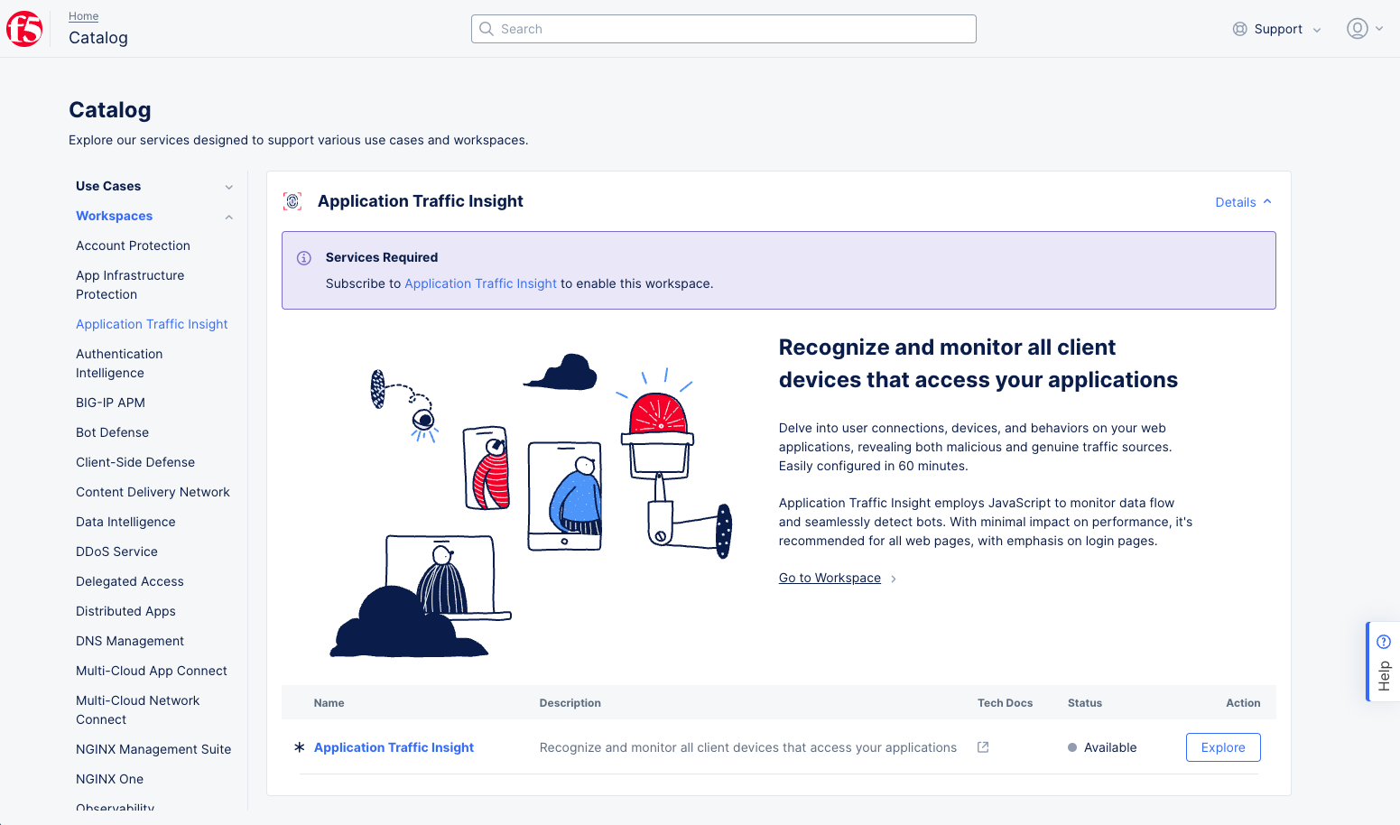Image resolution: width=1400 pixels, height=825 pixels.
Task: Click the Go to Workspace link
Action: [x=829, y=578]
